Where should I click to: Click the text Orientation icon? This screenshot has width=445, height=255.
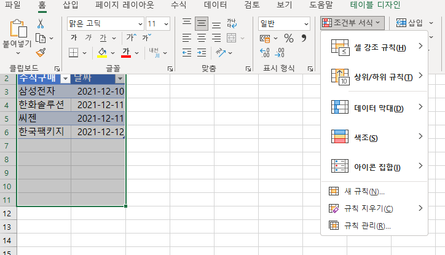pos(221,52)
